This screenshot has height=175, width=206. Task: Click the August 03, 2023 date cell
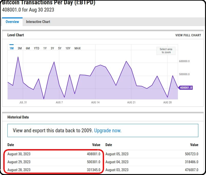click(117, 170)
